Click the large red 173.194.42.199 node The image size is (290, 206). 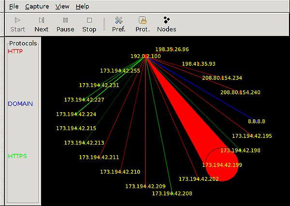(x=222, y=164)
